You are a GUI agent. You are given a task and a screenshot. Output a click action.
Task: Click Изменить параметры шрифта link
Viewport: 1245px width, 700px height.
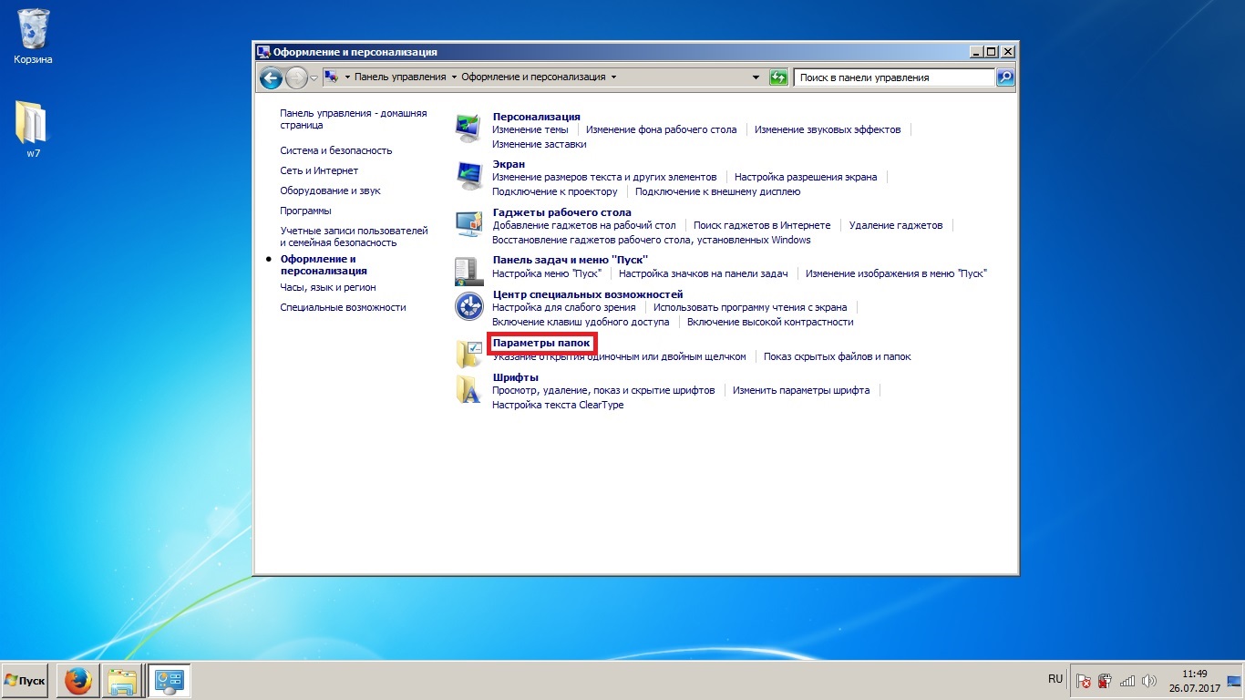tap(801, 390)
